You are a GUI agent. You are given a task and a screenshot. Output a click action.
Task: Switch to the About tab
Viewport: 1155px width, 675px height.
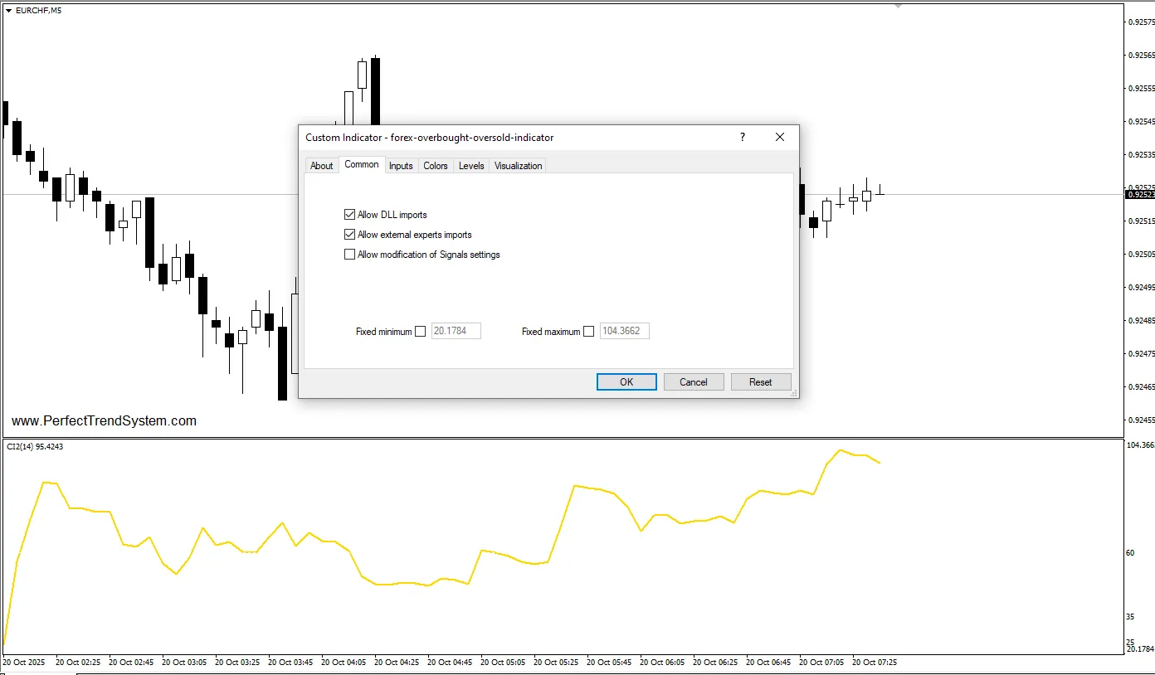click(x=322, y=166)
